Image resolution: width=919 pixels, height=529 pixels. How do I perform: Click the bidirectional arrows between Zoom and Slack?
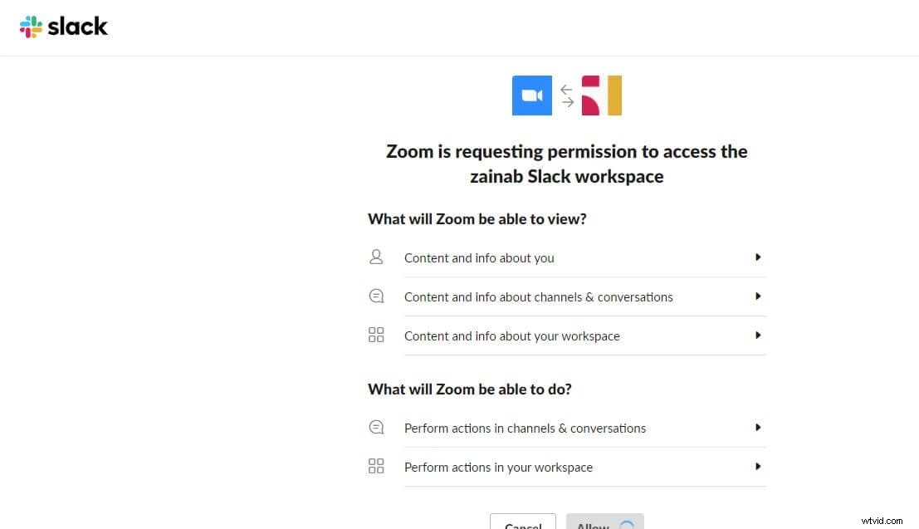[x=567, y=95]
